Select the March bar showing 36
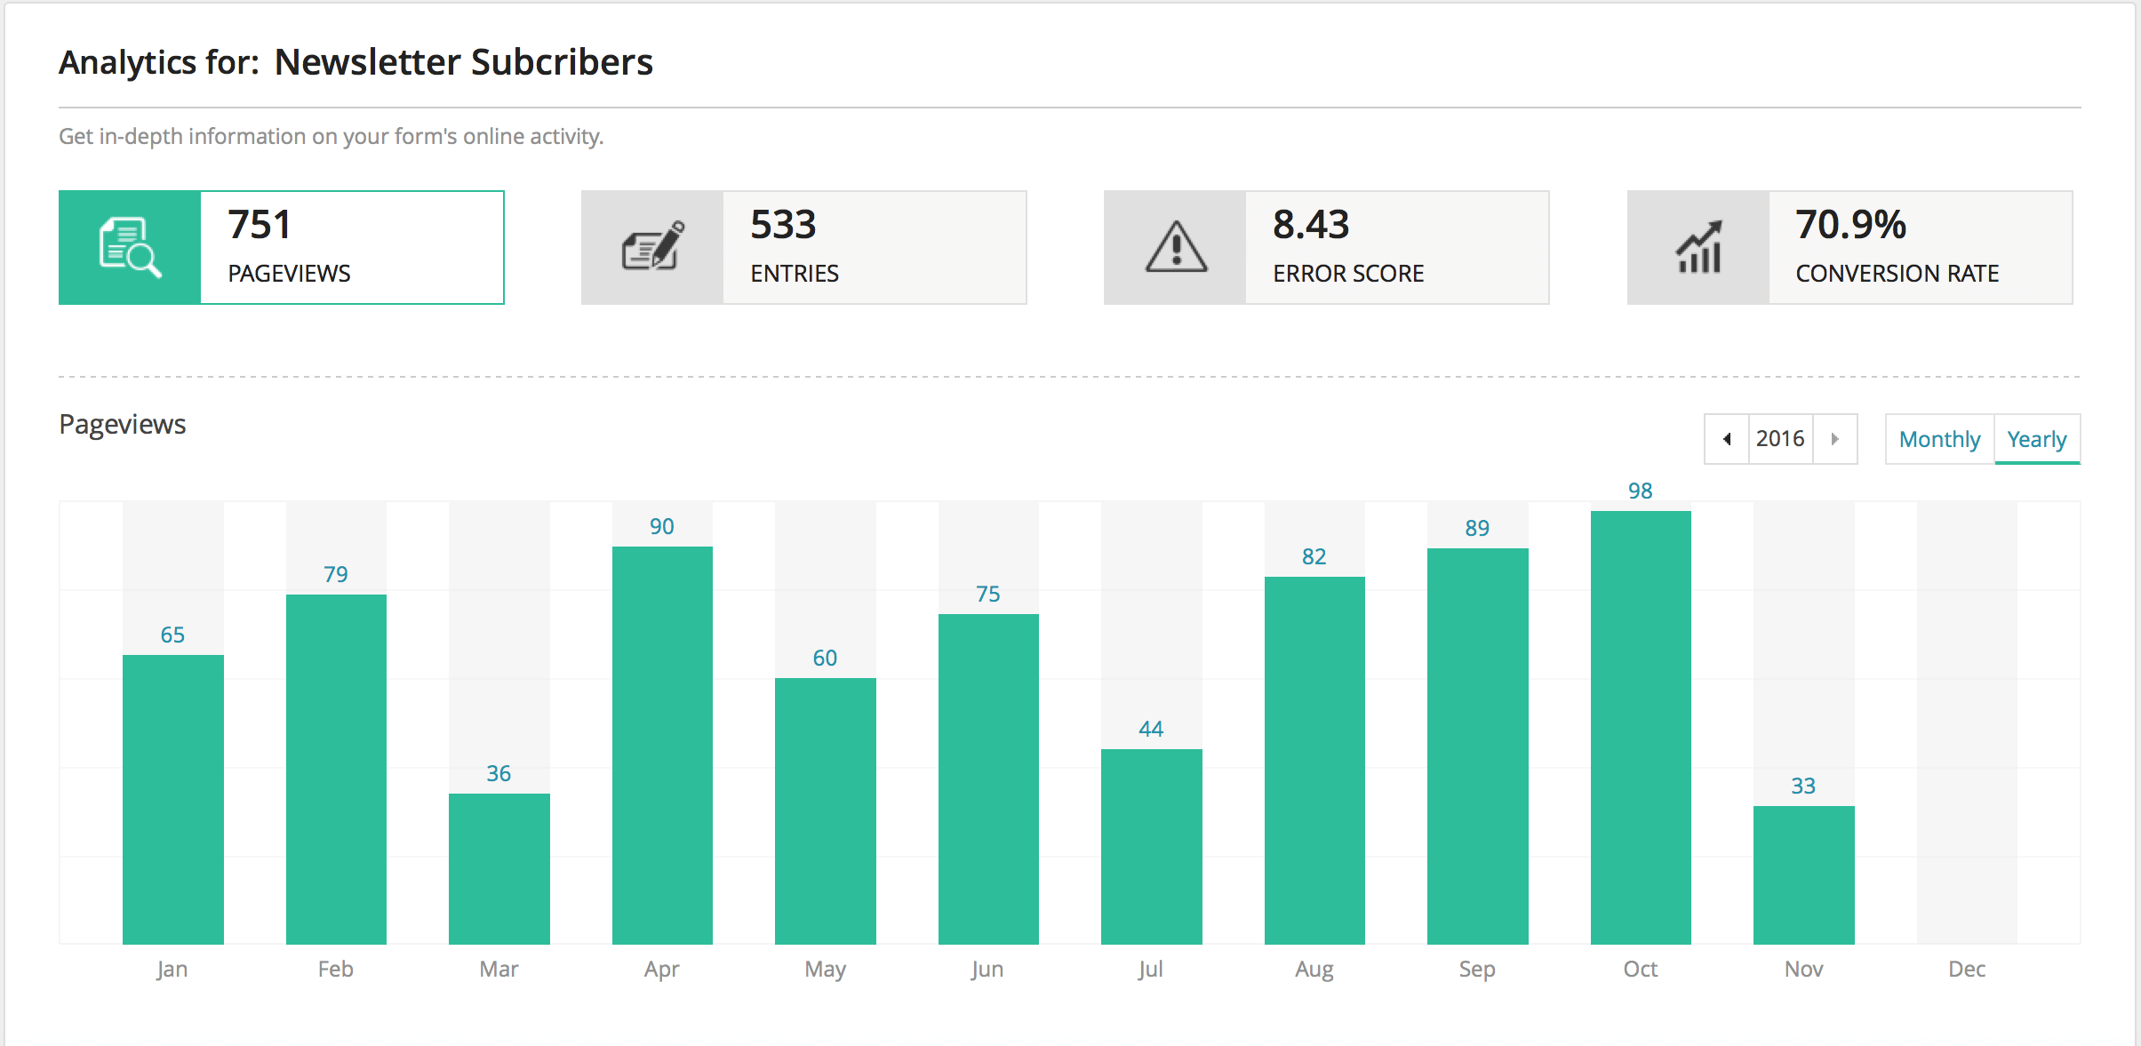This screenshot has width=2141, height=1046. (499, 868)
